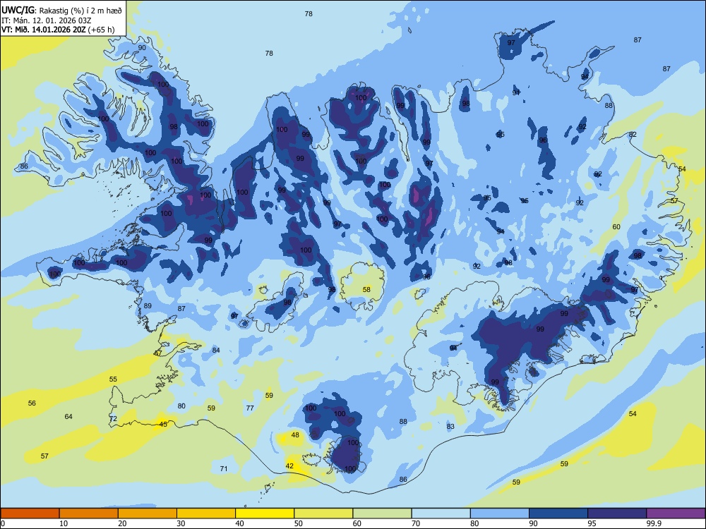Select the humidity value 56 on the map
706x529 pixels.
pyautogui.click(x=32, y=403)
